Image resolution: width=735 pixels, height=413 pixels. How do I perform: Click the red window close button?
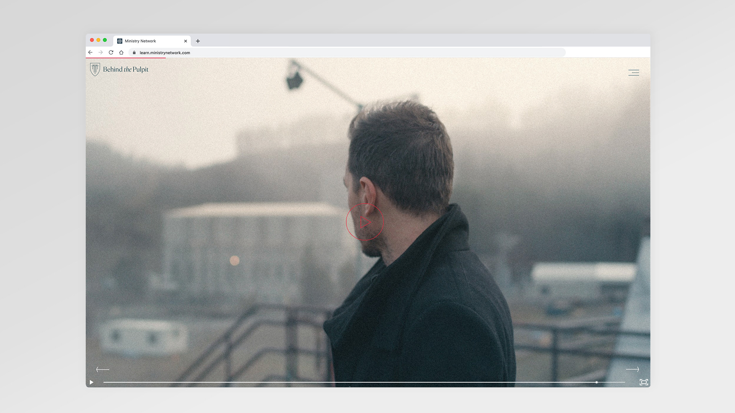(92, 40)
